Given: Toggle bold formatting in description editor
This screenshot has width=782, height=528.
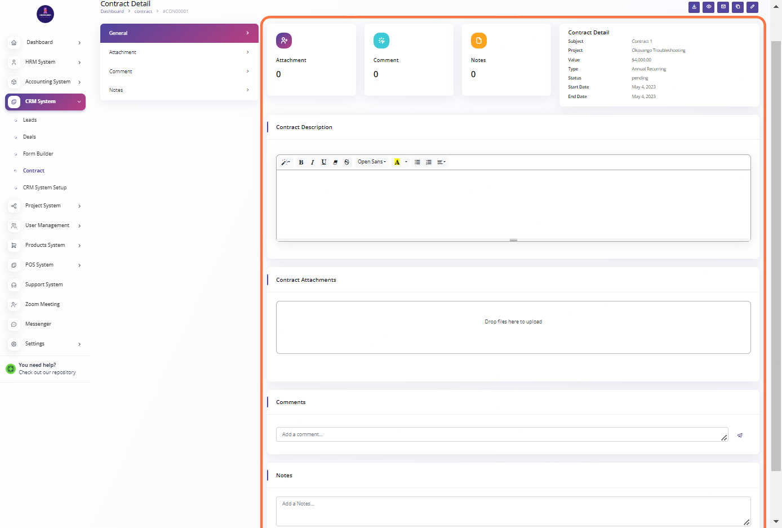Looking at the screenshot, I should [301, 162].
